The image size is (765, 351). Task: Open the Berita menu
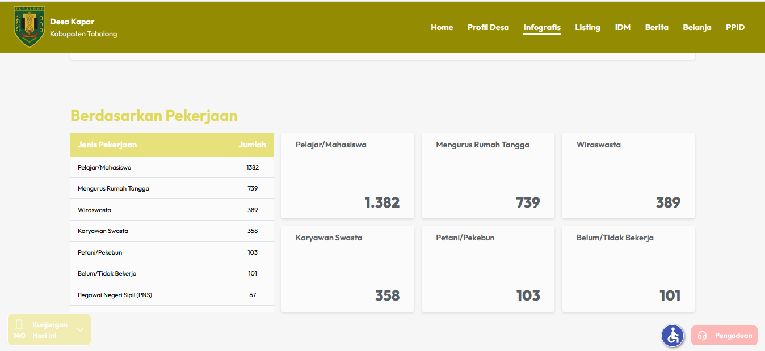(657, 27)
